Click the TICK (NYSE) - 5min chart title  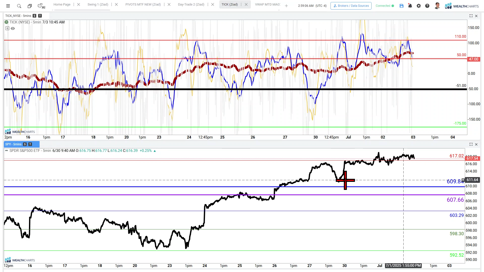point(25,22)
